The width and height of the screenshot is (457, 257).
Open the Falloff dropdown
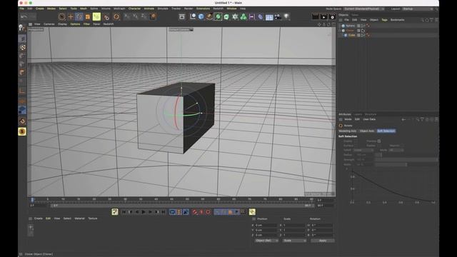pos(363,150)
